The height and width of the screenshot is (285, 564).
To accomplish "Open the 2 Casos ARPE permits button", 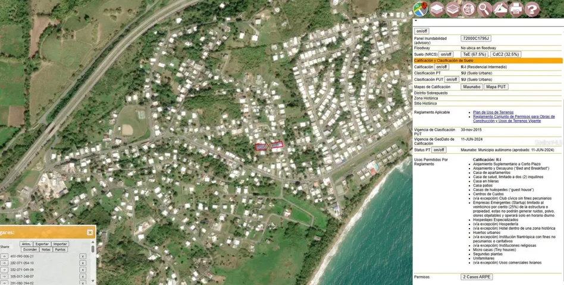I will pyautogui.click(x=477, y=277).
